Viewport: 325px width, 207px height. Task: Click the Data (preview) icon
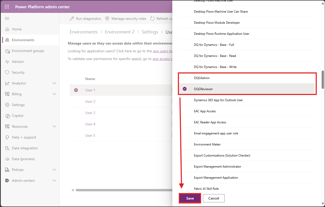point(7,159)
